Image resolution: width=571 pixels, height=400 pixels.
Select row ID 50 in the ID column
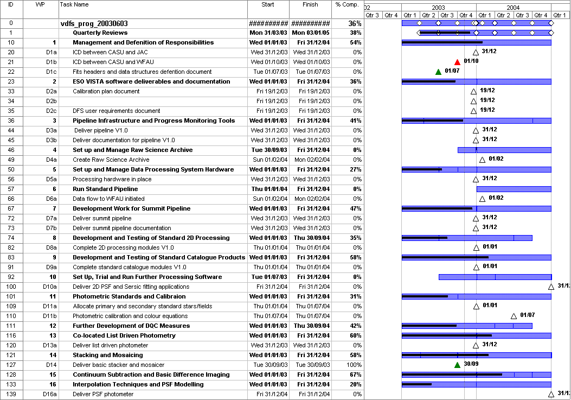coord(11,170)
